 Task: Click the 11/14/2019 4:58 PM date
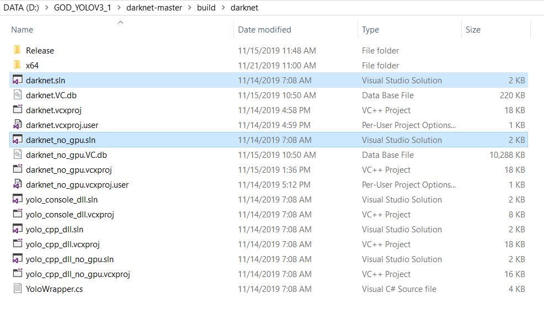pyautogui.click(x=274, y=110)
